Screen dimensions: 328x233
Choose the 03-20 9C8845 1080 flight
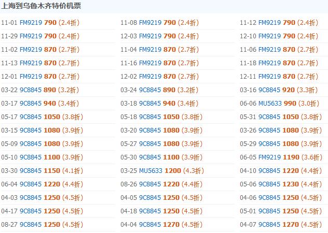(x=161, y=130)
